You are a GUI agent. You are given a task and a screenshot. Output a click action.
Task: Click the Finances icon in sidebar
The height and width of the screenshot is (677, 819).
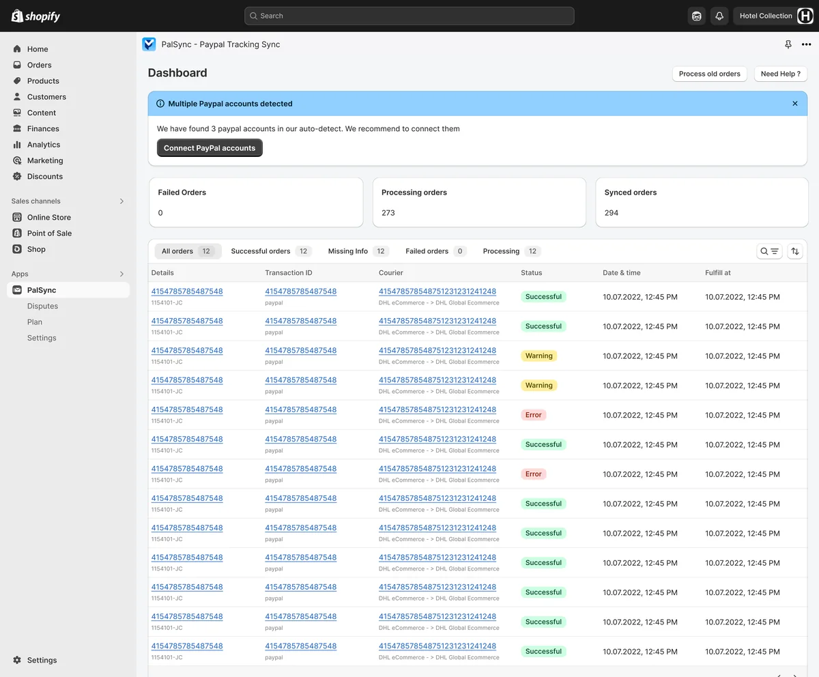pos(17,128)
